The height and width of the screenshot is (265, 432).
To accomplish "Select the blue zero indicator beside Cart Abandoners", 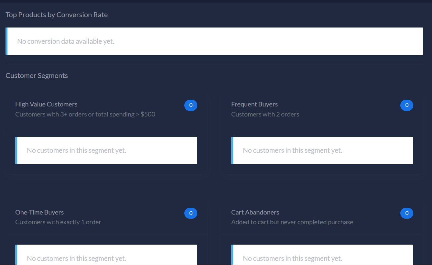I will 407,213.
